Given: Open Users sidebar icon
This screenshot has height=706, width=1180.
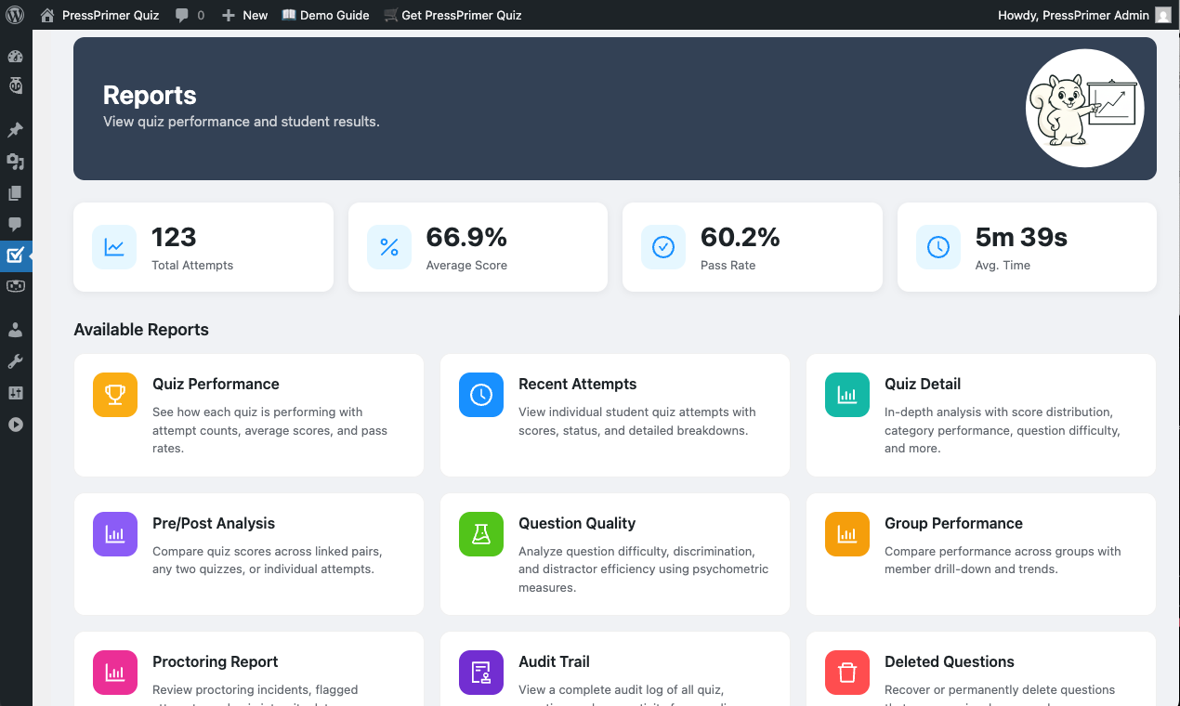Looking at the screenshot, I should [15, 330].
